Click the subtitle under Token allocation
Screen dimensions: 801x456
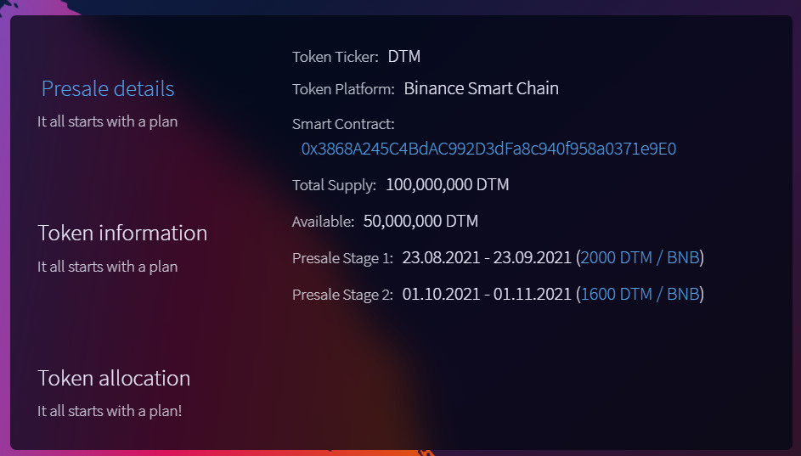click(x=110, y=411)
